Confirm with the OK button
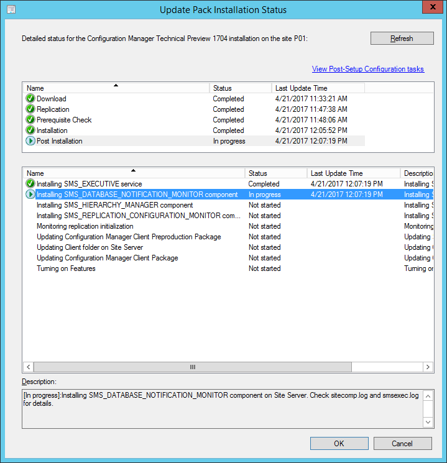Screen dimensions: 447x463 pos(339,444)
